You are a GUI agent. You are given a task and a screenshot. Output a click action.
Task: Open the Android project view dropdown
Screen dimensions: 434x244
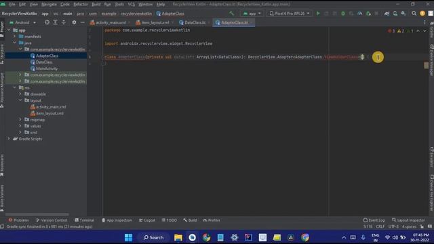click(x=22, y=22)
